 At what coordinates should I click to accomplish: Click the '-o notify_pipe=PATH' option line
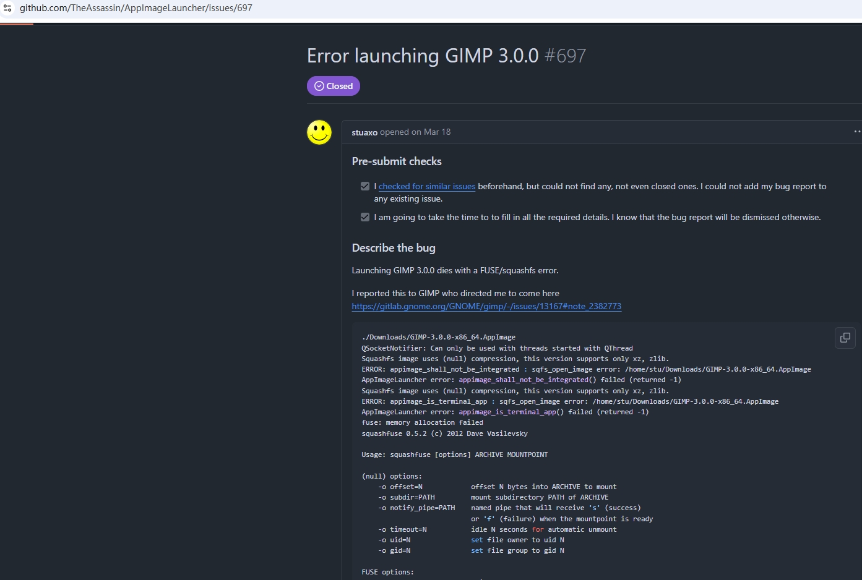click(x=509, y=508)
